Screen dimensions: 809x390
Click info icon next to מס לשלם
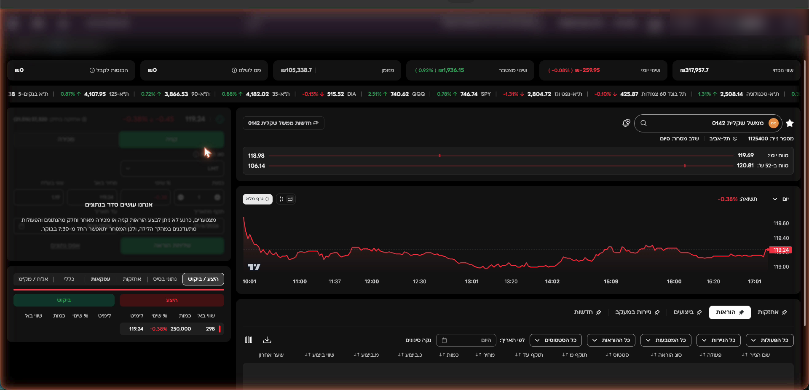pos(234,70)
